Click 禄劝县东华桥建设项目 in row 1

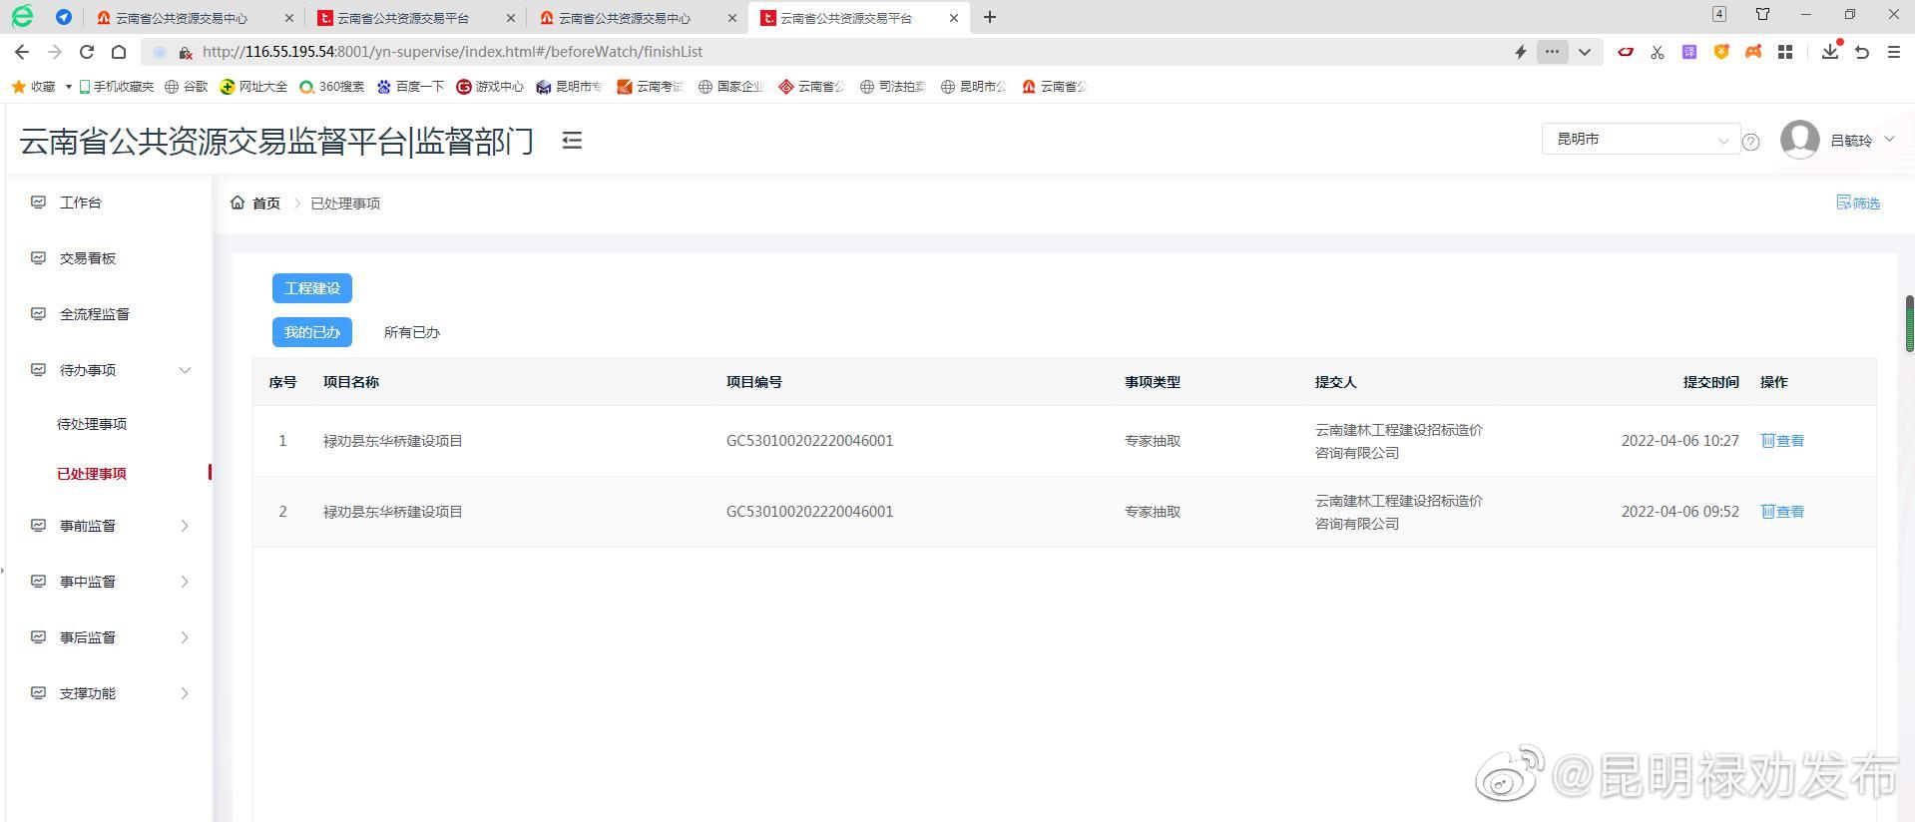[x=393, y=441]
